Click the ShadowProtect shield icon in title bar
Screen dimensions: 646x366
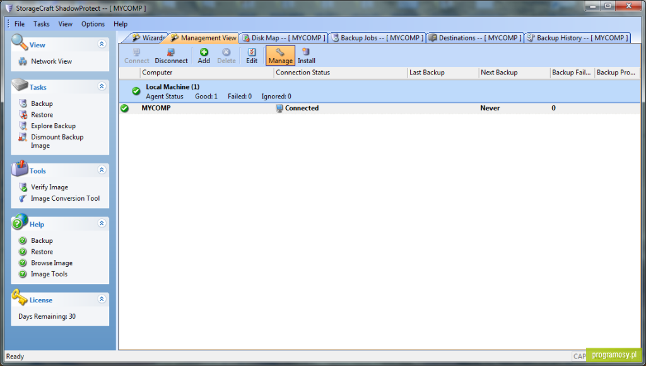tap(9, 8)
